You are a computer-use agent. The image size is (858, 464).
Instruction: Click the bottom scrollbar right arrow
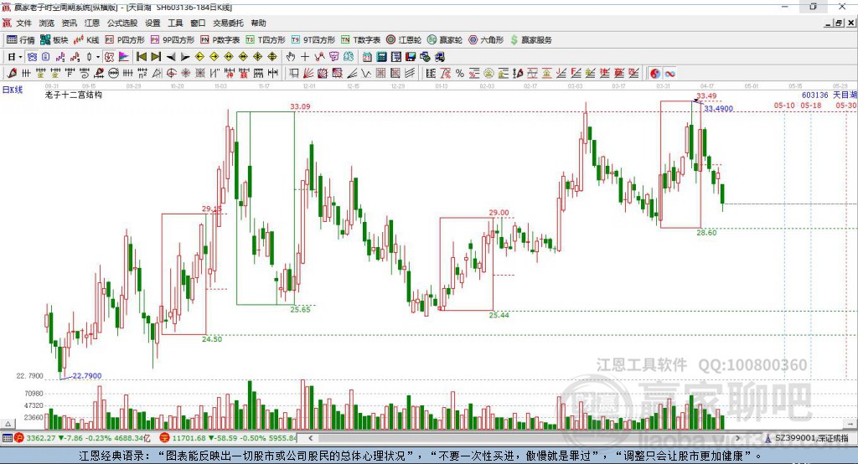738,438
